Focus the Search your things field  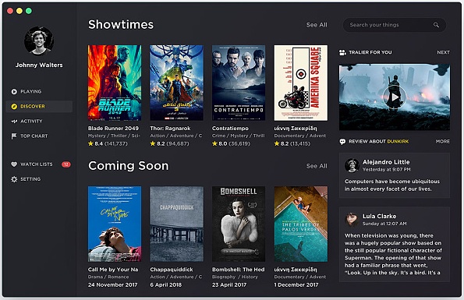[x=395, y=25]
